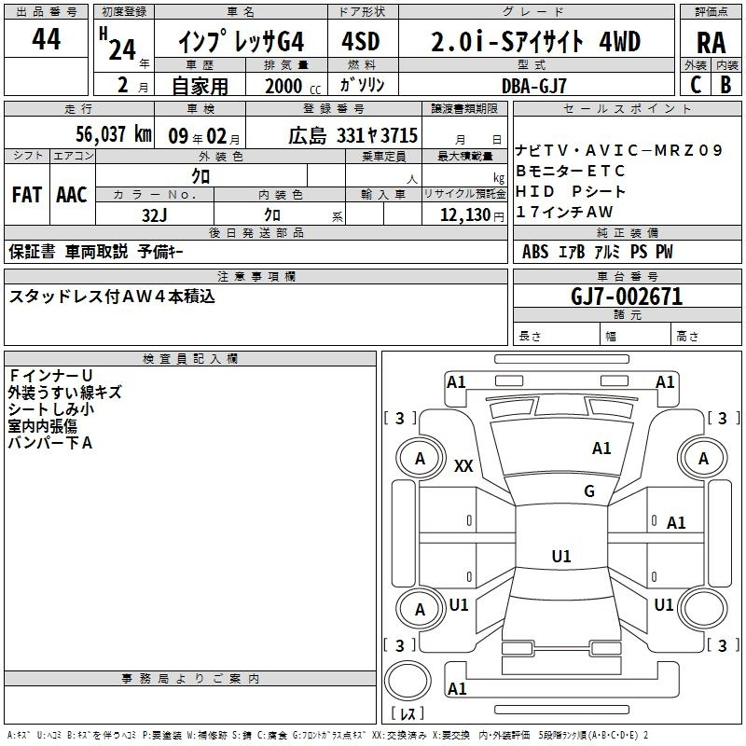Click the registration number 広島 331 field
Screen dimensions: 746x746
tap(334, 135)
